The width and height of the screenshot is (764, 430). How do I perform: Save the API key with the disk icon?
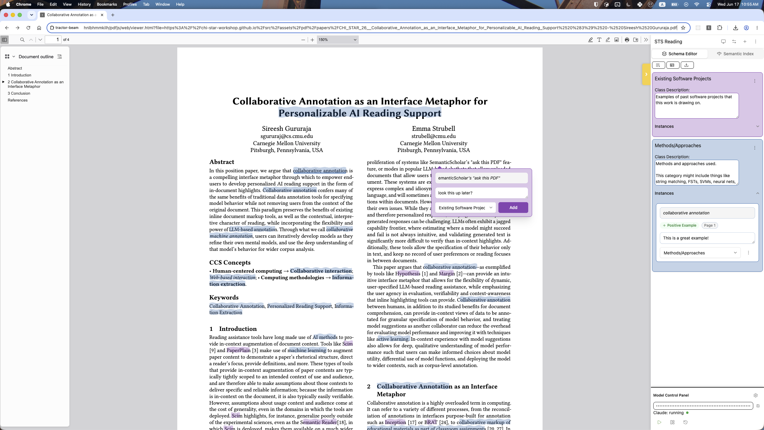(x=758, y=406)
